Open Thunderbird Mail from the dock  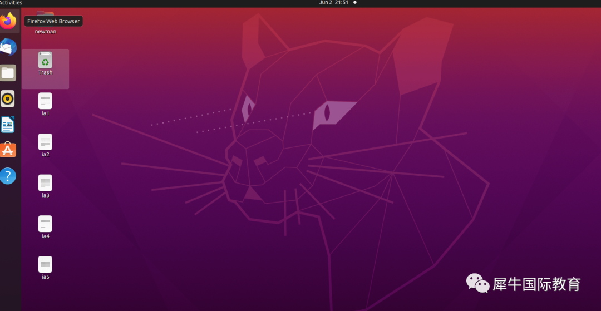point(8,47)
